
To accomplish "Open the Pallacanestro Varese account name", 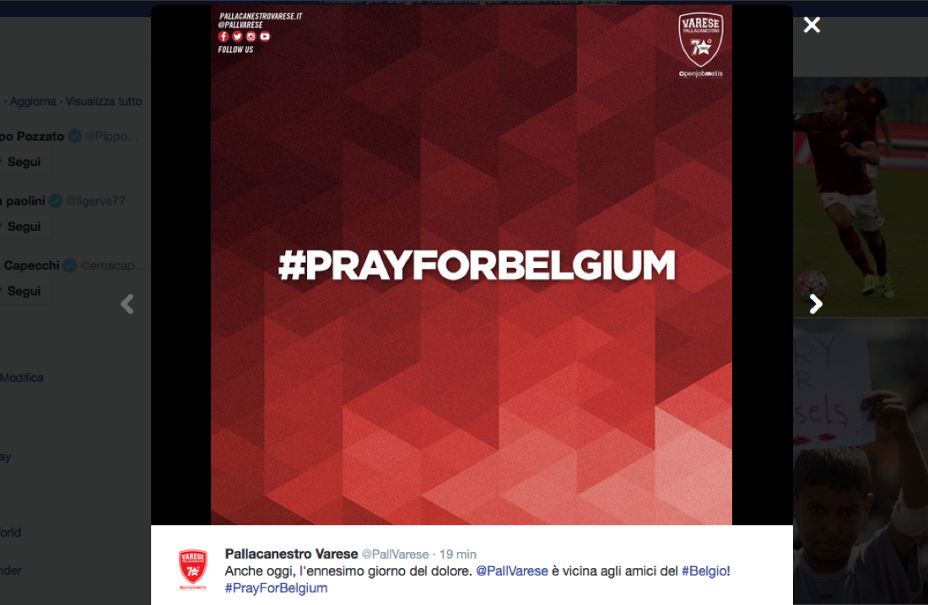I will coord(291,554).
